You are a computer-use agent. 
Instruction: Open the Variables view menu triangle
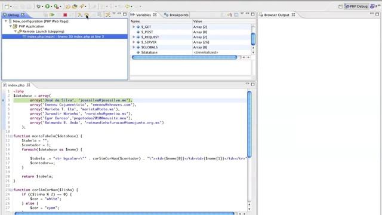pos(242,14)
